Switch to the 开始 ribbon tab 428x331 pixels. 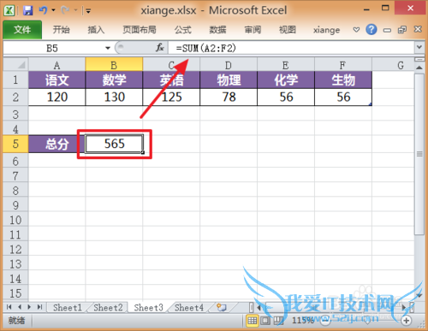(61, 30)
